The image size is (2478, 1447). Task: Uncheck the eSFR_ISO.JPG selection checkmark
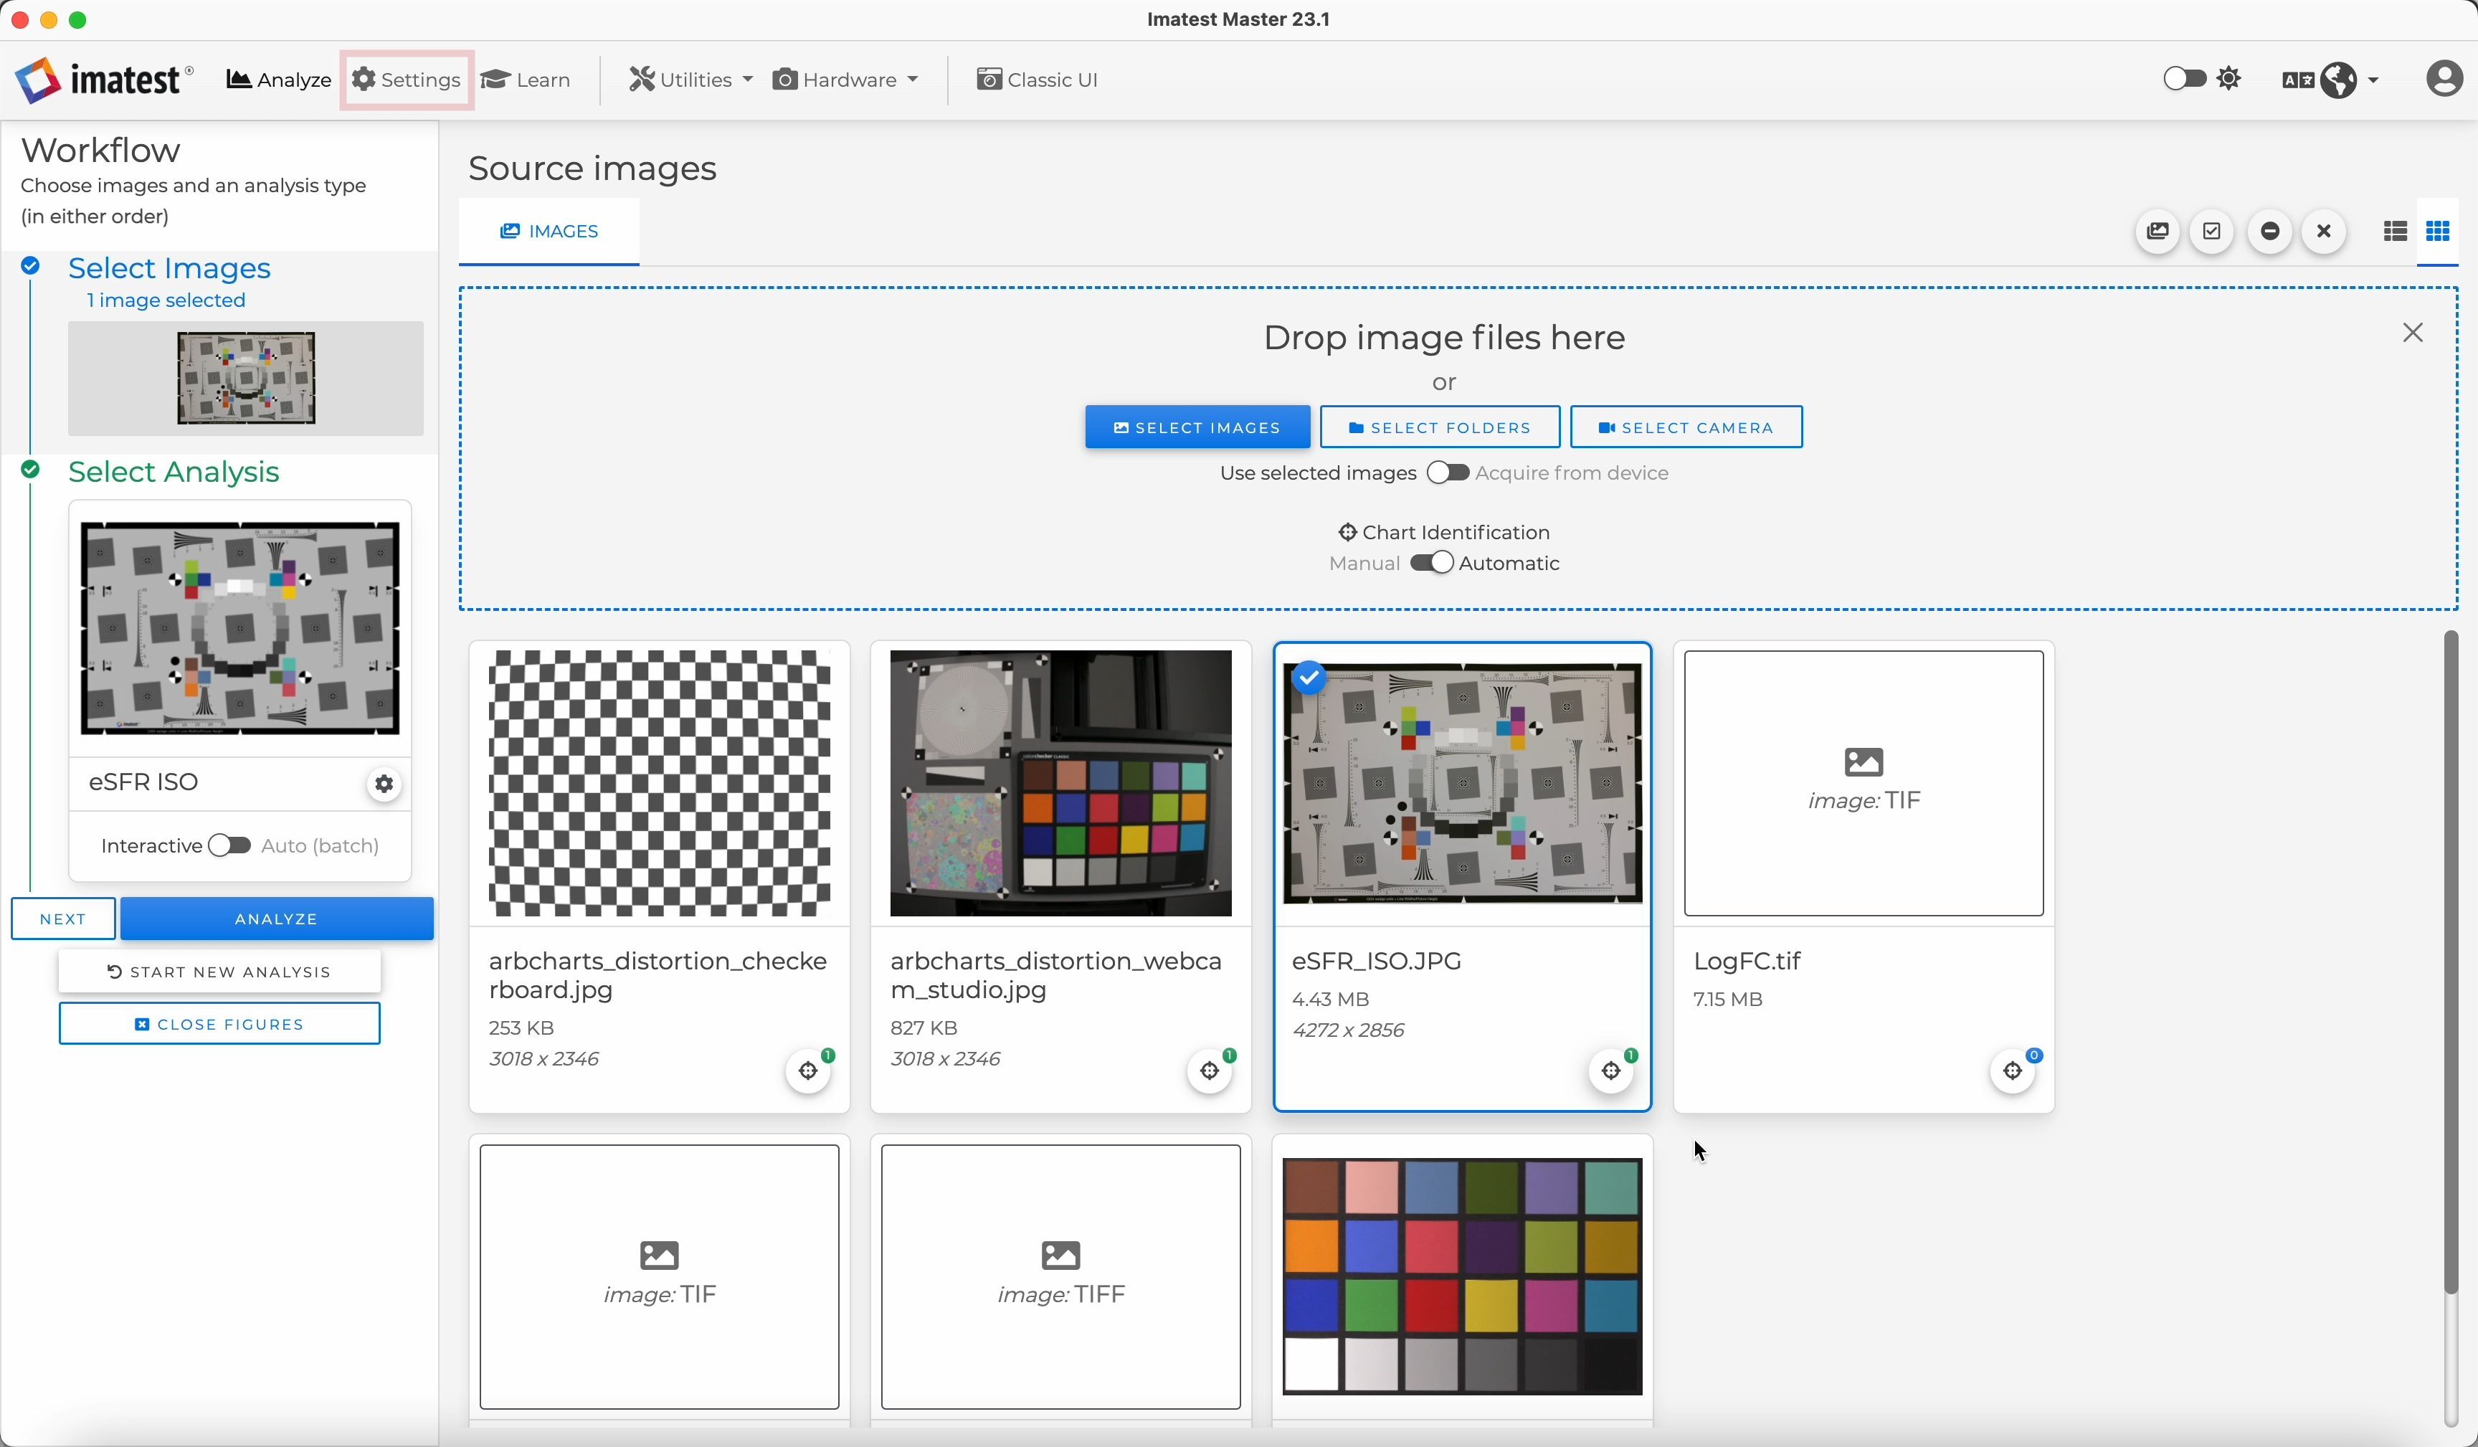pos(1309,678)
